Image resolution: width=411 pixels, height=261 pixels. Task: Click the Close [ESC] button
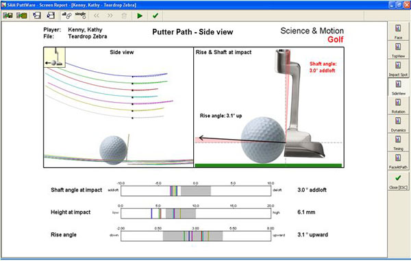tap(398, 181)
